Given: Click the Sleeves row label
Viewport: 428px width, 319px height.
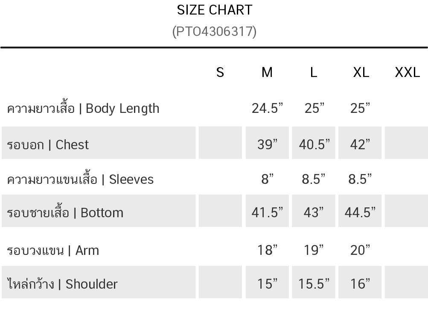Looking at the screenshot, I should [80, 179].
